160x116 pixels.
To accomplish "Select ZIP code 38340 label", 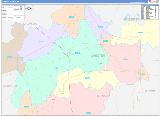I will pos(78,53).
